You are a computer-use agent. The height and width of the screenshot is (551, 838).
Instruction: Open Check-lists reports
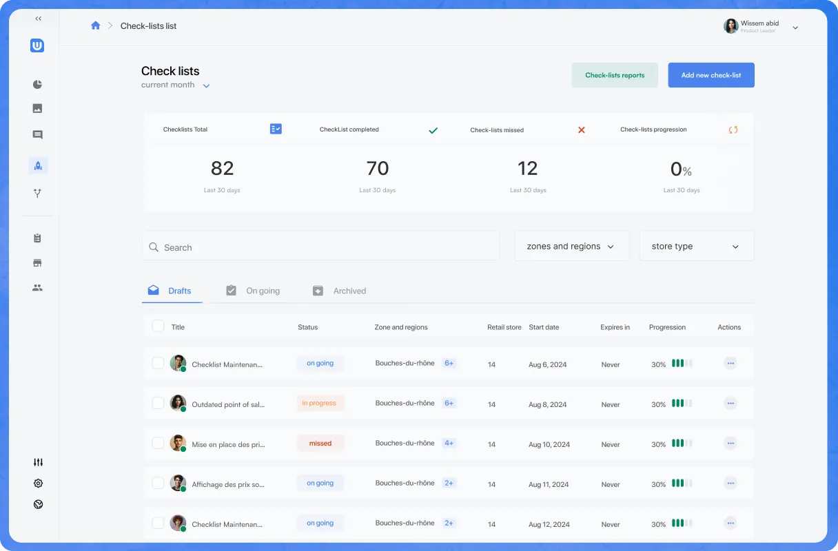pos(615,75)
